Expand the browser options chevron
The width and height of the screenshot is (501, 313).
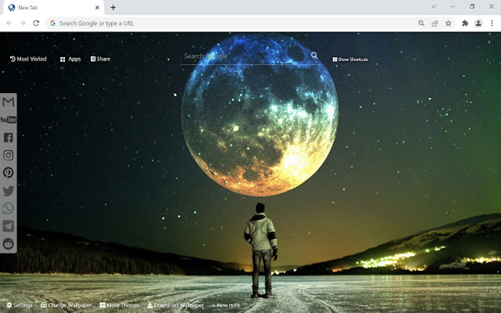point(433,7)
